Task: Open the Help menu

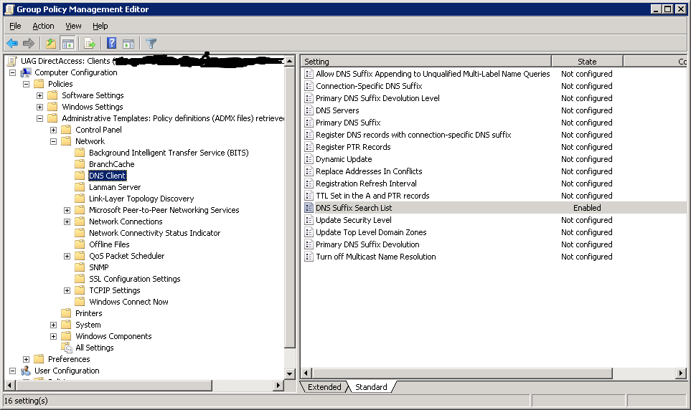Action: coord(100,26)
